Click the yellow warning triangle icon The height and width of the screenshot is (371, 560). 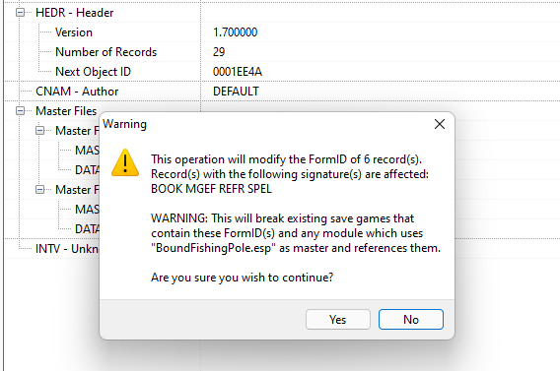(x=125, y=163)
